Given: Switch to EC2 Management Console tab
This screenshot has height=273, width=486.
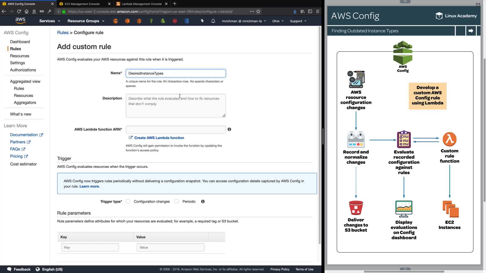Looking at the screenshot, I should (82, 4).
